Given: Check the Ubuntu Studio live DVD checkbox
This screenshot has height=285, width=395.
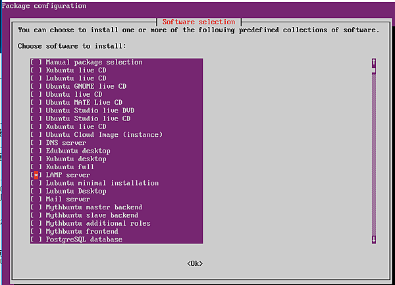Looking at the screenshot, I should 36,111.
